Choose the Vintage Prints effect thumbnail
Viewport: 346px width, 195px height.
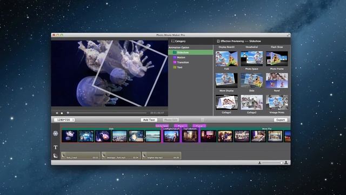(277, 102)
